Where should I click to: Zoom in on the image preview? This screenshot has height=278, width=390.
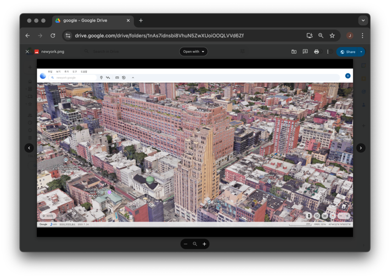coord(205,244)
